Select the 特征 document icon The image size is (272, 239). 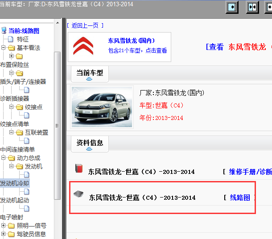(11, 39)
